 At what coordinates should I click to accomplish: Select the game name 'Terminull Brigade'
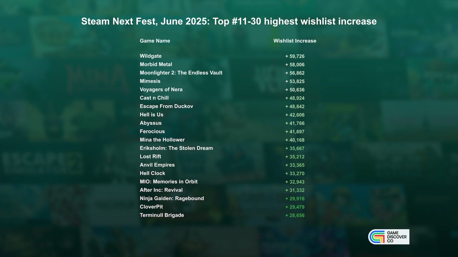click(162, 215)
